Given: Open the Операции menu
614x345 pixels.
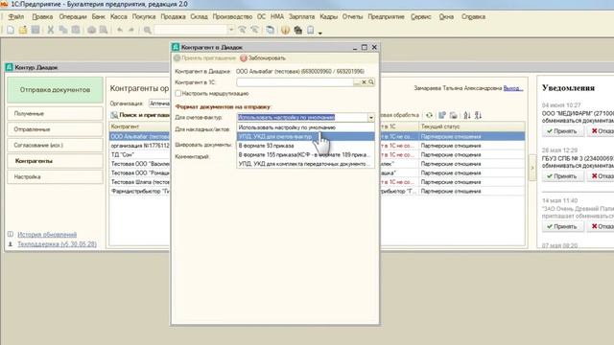Looking at the screenshot, I should [x=73, y=17].
